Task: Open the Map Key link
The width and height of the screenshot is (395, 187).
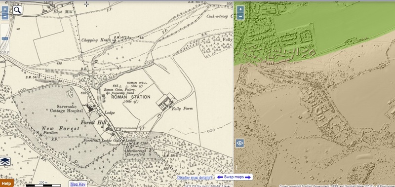Action: [78, 184]
